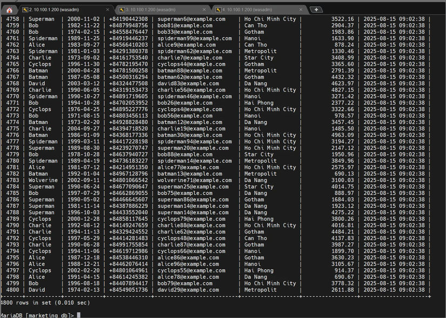The image size is (446, 318).
Task: Click email david83@example.com
Action: pos(188,84)
